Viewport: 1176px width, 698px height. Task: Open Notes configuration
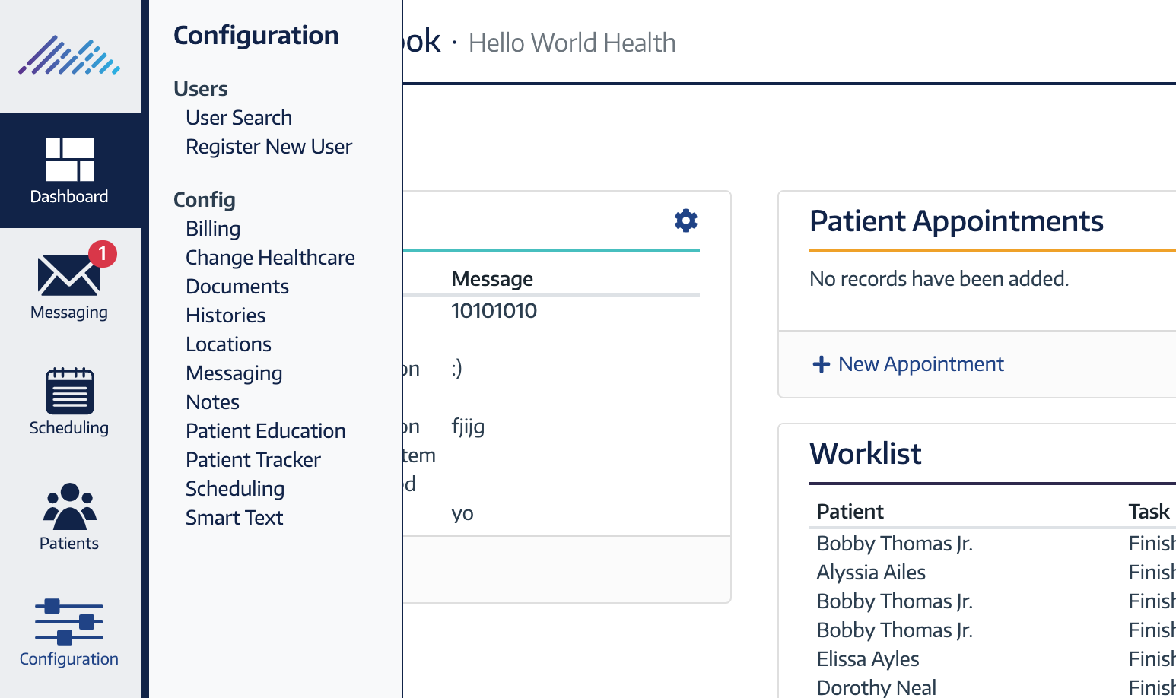(213, 402)
